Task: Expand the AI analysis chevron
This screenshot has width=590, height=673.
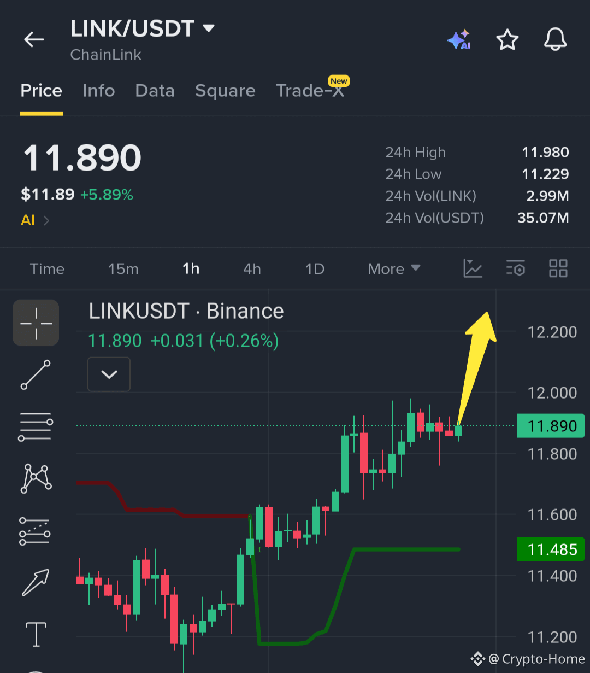Action: (46, 221)
